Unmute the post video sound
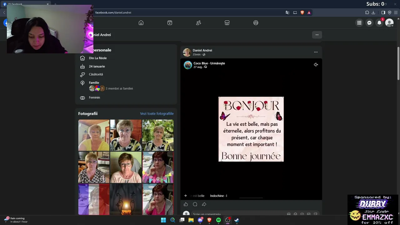Viewport: 400px width, 225px height. point(316,65)
